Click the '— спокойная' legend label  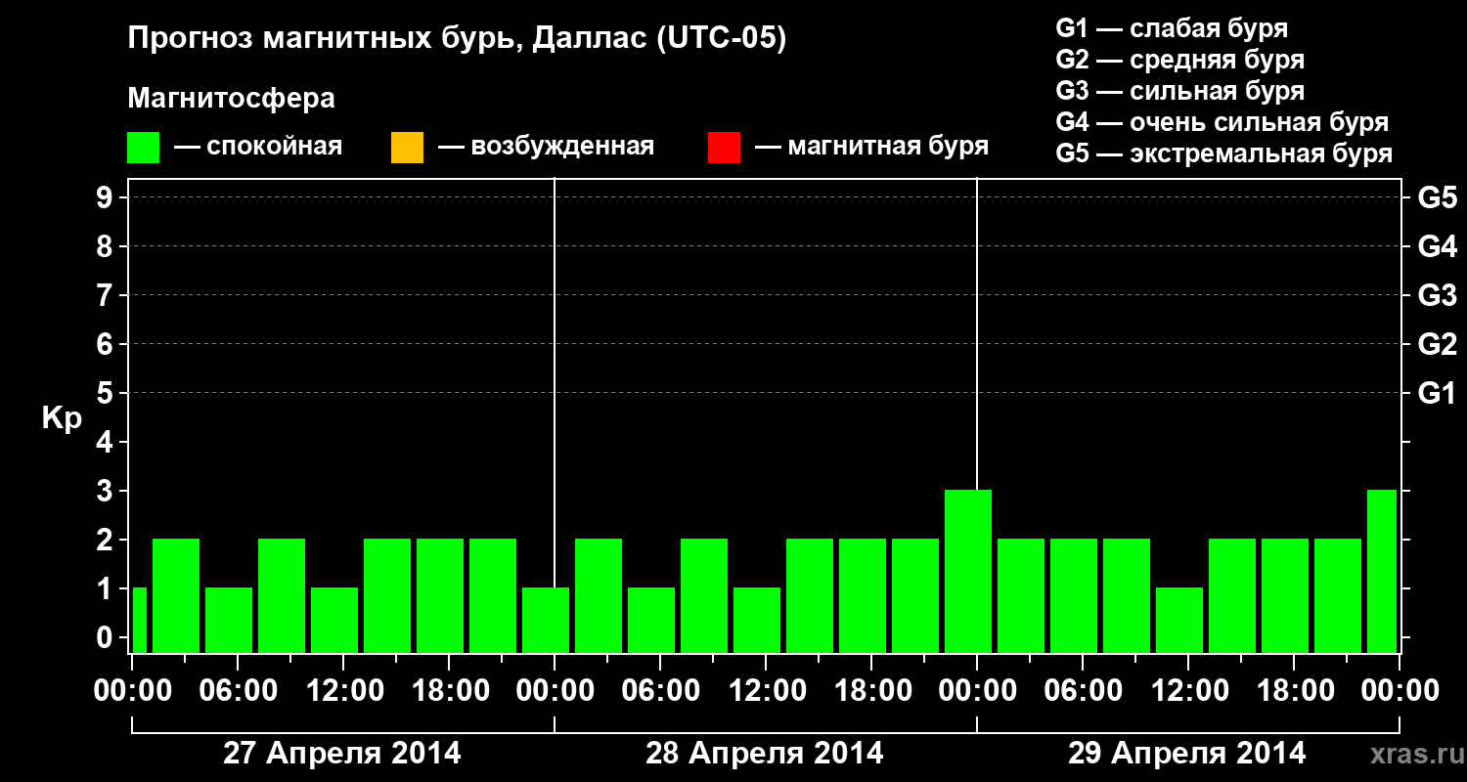coord(258,147)
